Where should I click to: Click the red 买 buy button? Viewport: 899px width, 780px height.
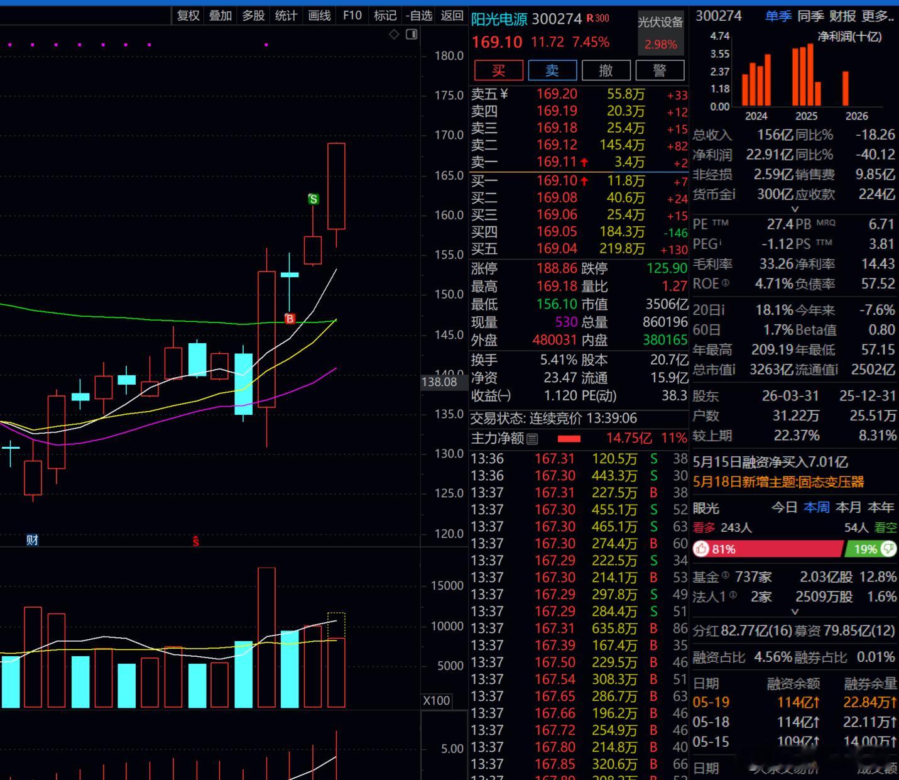click(499, 70)
